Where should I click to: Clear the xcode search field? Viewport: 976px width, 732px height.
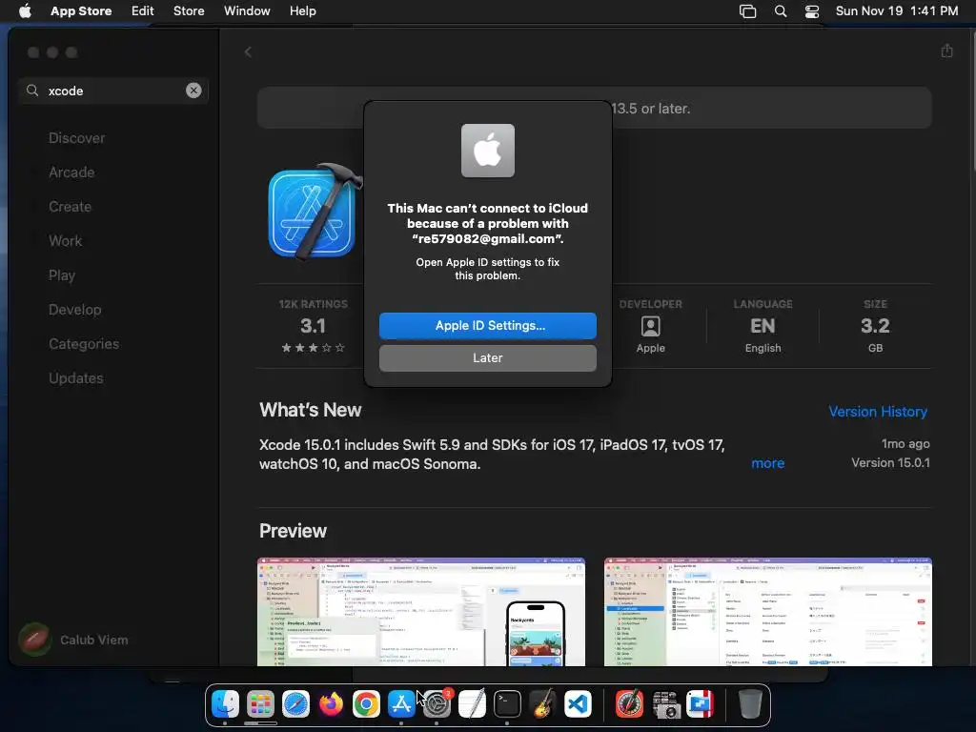coord(193,91)
